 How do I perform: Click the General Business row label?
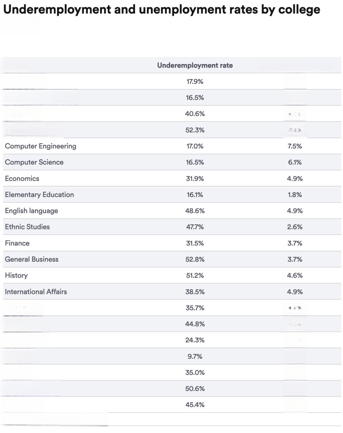32,259
